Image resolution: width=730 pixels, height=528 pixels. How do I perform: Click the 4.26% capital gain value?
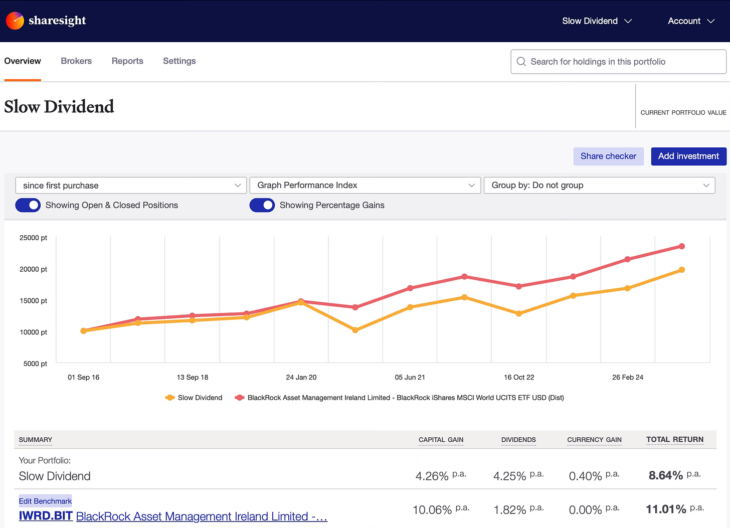[432, 476]
